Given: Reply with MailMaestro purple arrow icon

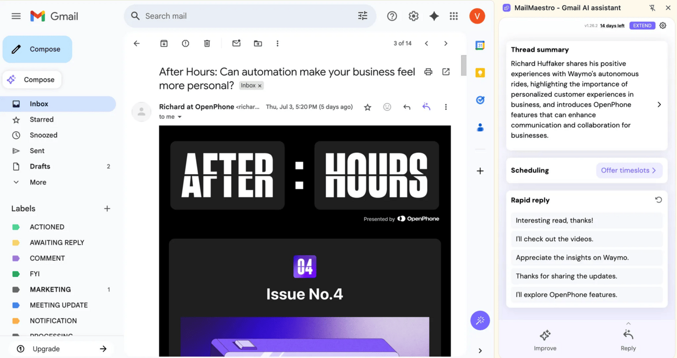Looking at the screenshot, I should tap(427, 107).
